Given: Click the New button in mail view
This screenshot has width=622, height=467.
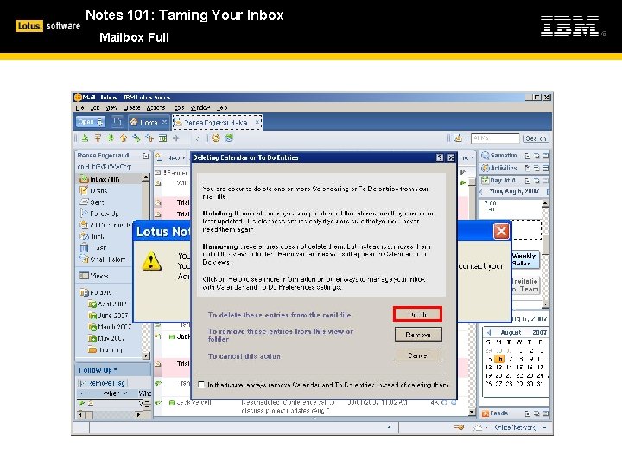Looking at the screenshot, I should [171, 157].
